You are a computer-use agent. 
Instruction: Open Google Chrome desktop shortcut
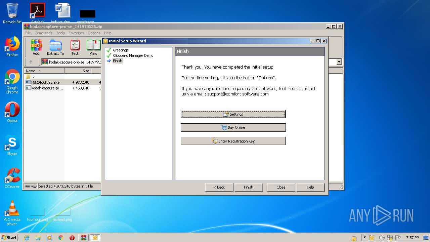click(x=12, y=82)
